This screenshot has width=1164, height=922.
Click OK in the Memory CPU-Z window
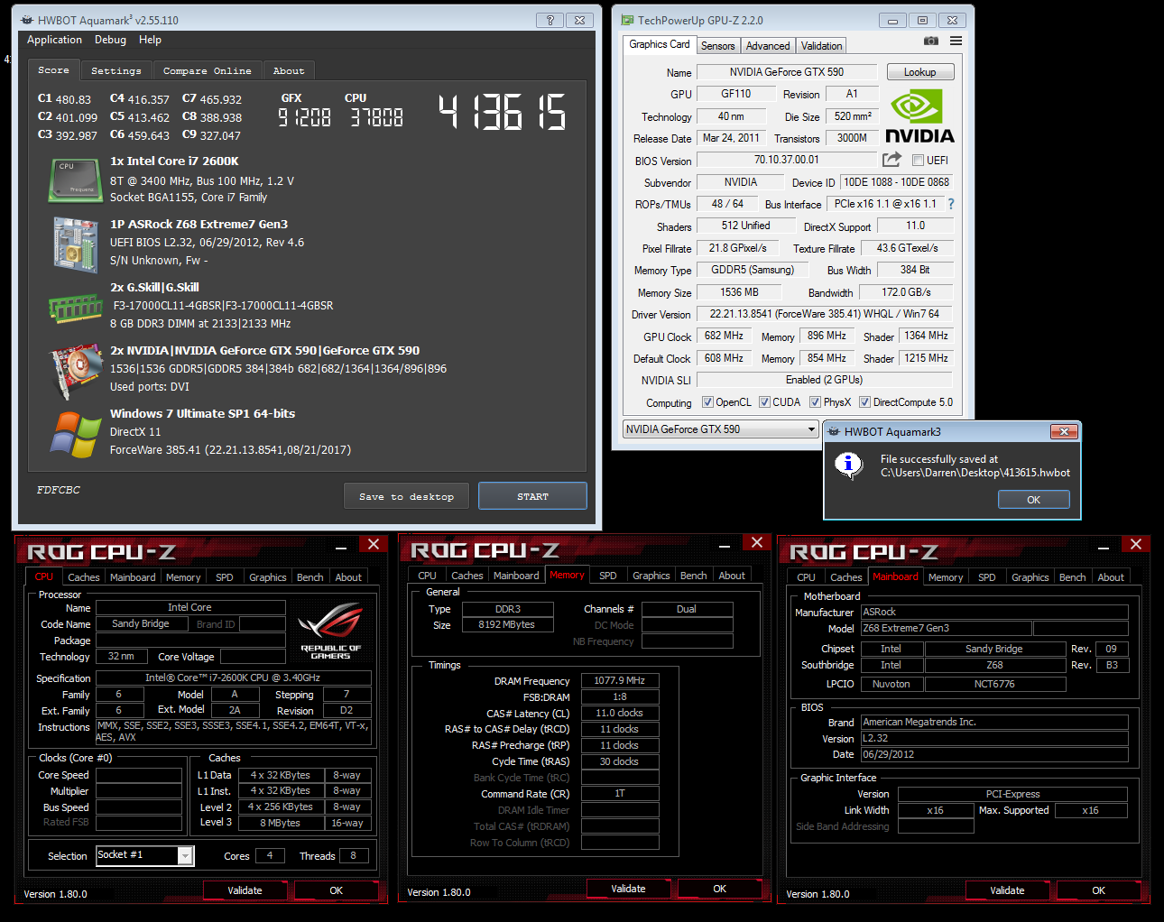[x=719, y=889]
